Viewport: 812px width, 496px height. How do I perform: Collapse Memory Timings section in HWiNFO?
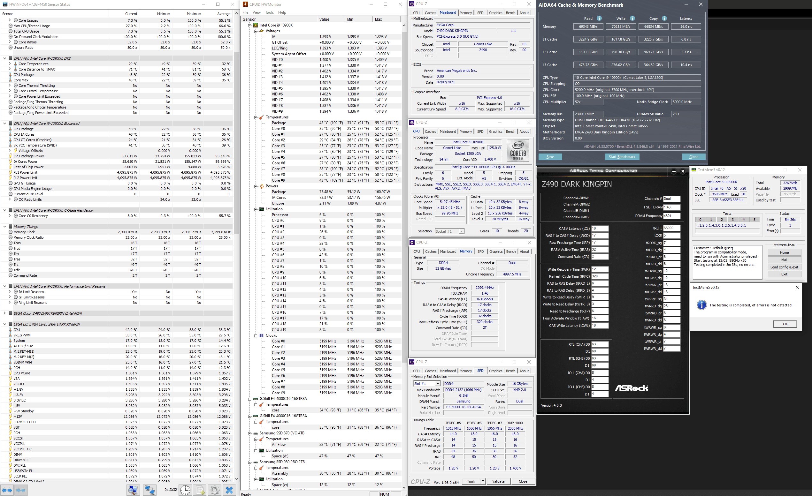(4, 227)
